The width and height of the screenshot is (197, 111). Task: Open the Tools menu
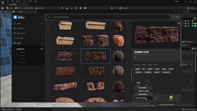(25, 1)
